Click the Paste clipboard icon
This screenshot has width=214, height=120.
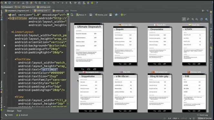(31, 3)
